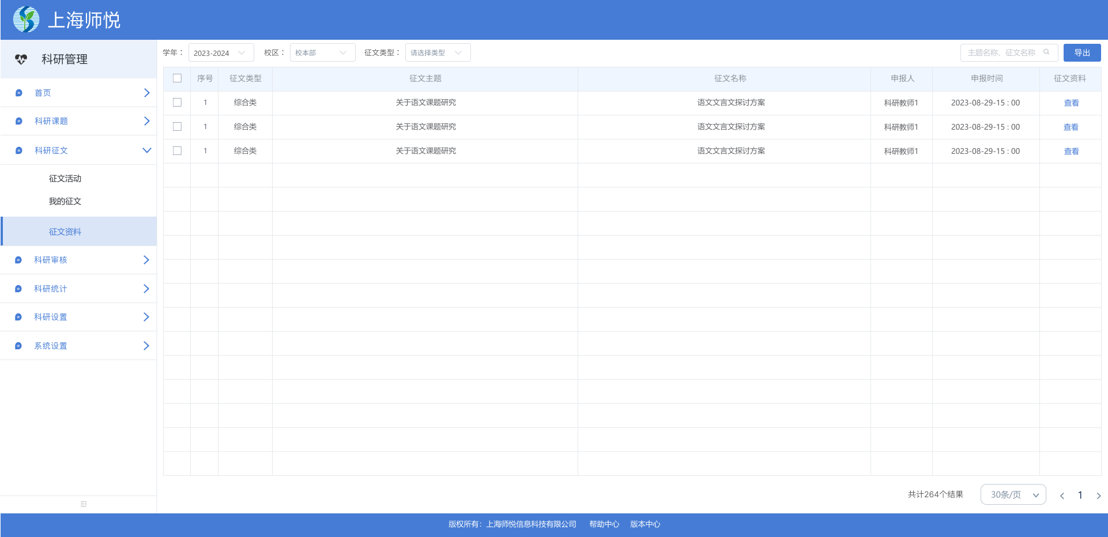Click the bullet icon beside 科研审核
Screen dimensions: 1108x537
click(x=18, y=260)
